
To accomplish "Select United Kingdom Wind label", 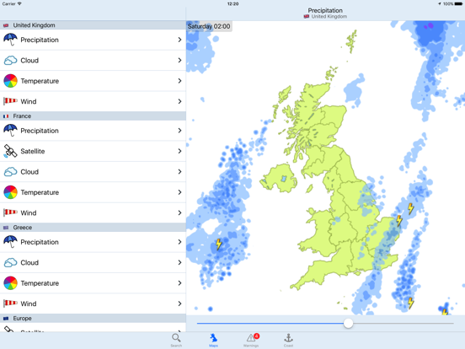I will click(x=29, y=101).
